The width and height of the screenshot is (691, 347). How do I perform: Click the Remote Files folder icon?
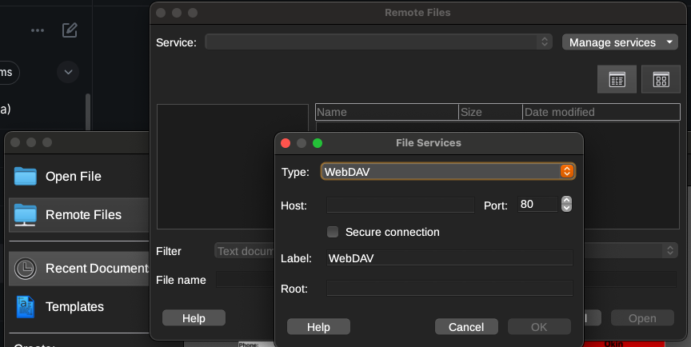pos(26,214)
